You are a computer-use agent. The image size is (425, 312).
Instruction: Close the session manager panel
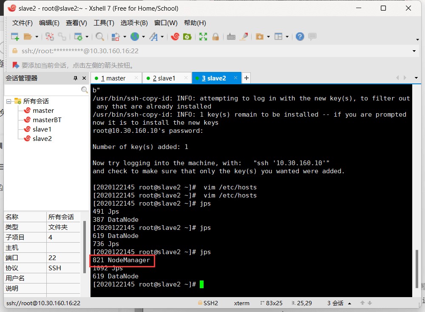[84, 78]
